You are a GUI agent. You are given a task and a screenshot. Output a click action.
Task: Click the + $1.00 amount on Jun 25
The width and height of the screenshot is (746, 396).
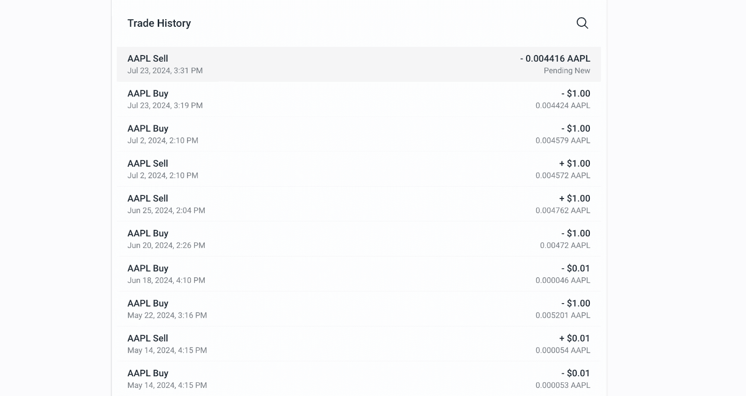coord(575,199)
